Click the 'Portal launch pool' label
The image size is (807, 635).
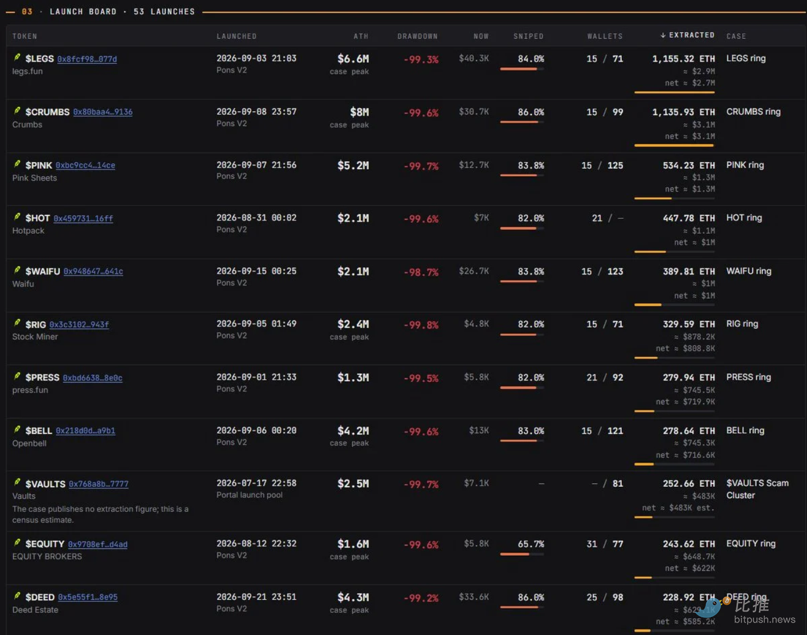coord(250,495)
